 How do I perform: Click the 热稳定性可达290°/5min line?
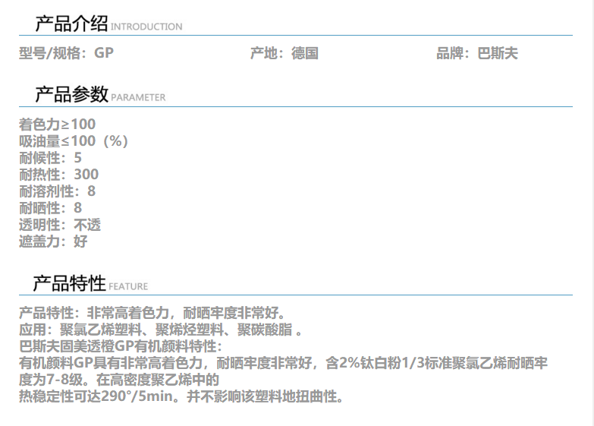coord(182,396)
